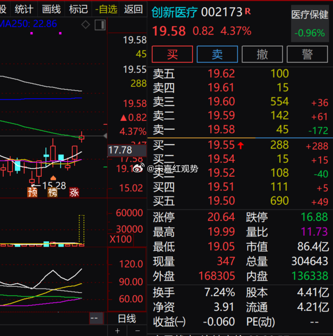The width and height of the screenshot is (333, 336).
Task: Select the 卖三 19.60 order row
Action: point(240,101)
